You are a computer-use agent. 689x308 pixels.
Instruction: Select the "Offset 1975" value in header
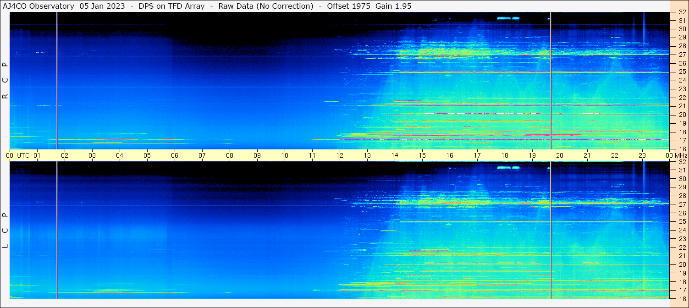[x=348, y=6]
